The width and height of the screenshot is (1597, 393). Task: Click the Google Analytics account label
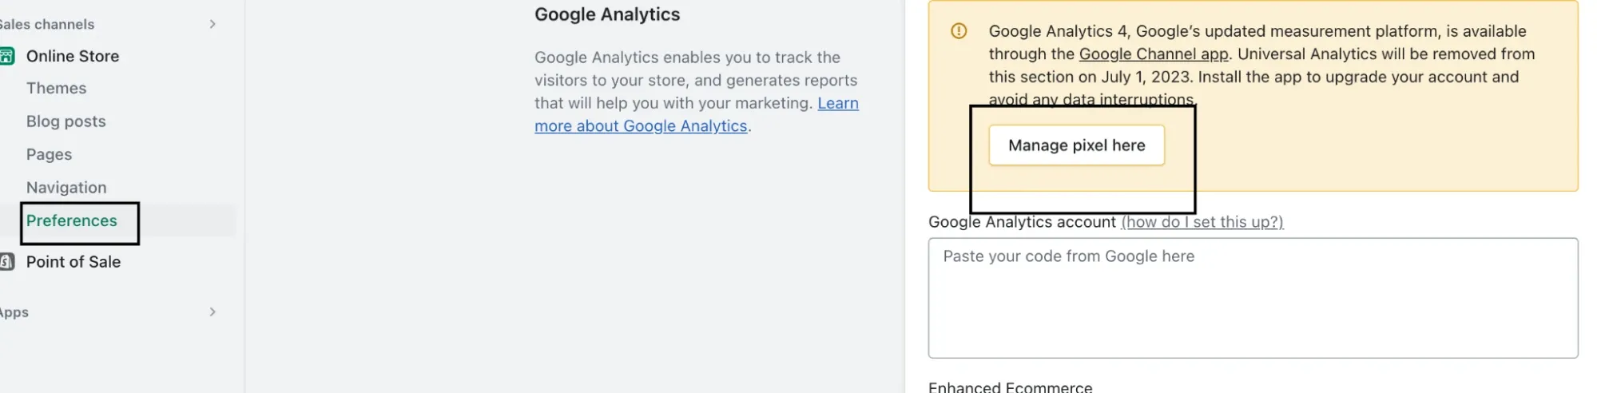click(1022, 222)
